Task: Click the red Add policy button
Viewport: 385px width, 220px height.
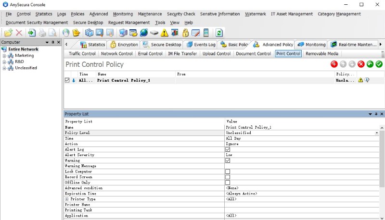Action: click(x=334, y=64)
